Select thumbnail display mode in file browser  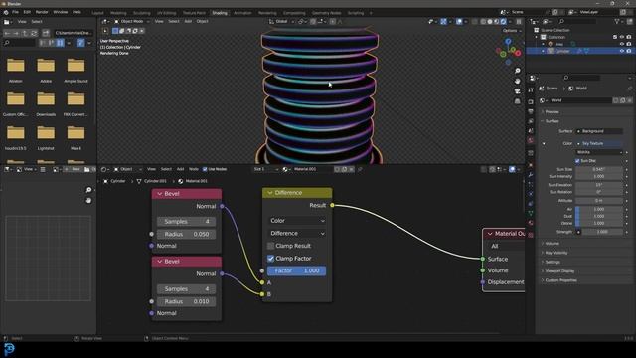pyautogui.click(x=60, y=43)
